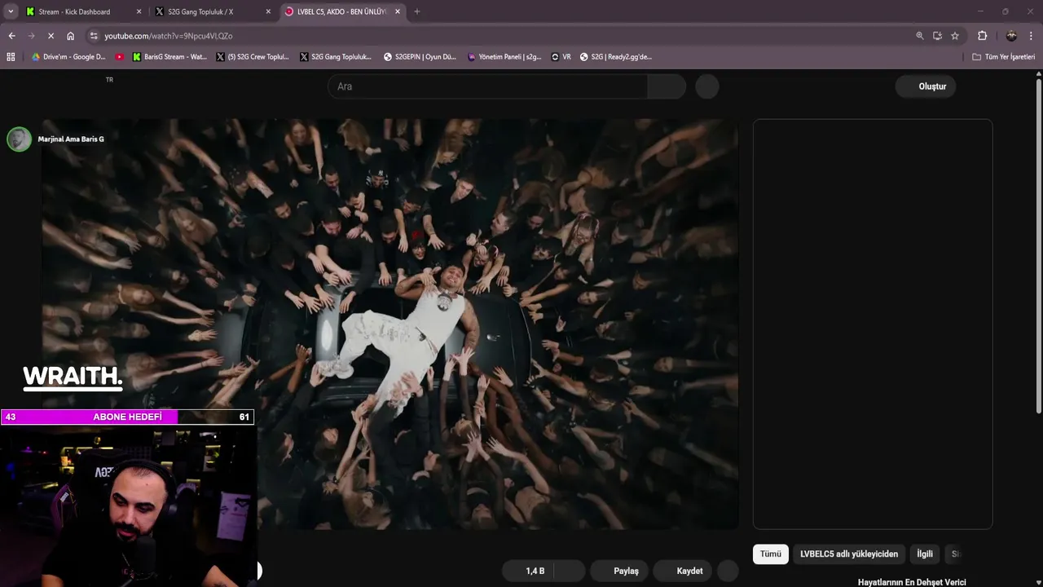
Task: Open the site information icon beside the URL
Action: pyautogui.click(x=94, y=36)
